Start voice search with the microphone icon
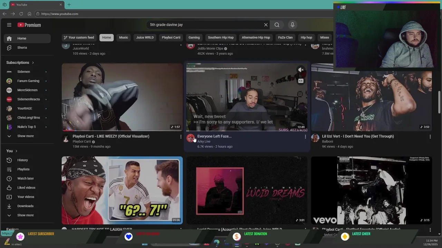The height and width of the screenshot is (248, 442). click(292, 25)
